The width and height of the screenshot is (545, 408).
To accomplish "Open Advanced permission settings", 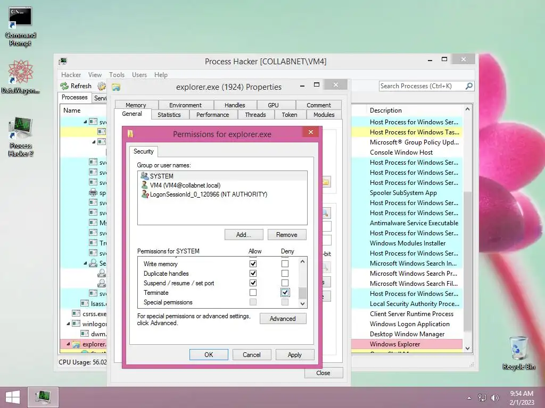I will tap(283, 319).
